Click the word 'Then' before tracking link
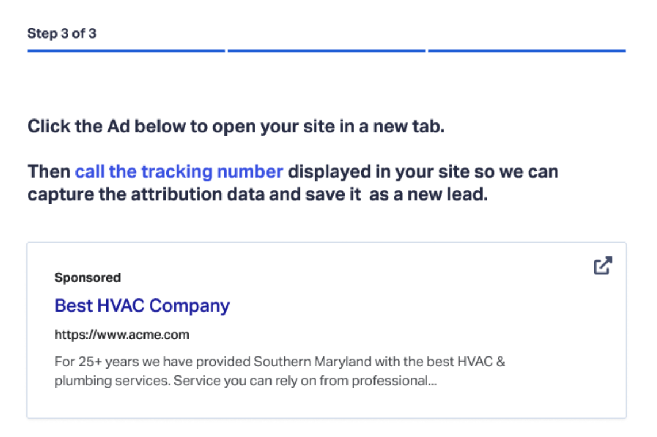Screen dimensions: 657x437 (49, 171)
